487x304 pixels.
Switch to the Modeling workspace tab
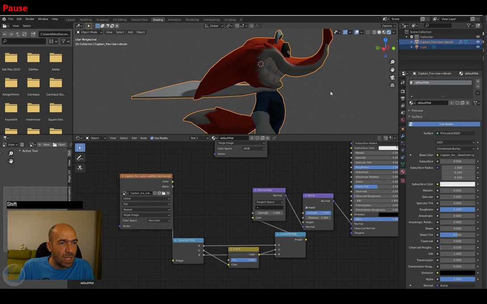pos(85,20)
